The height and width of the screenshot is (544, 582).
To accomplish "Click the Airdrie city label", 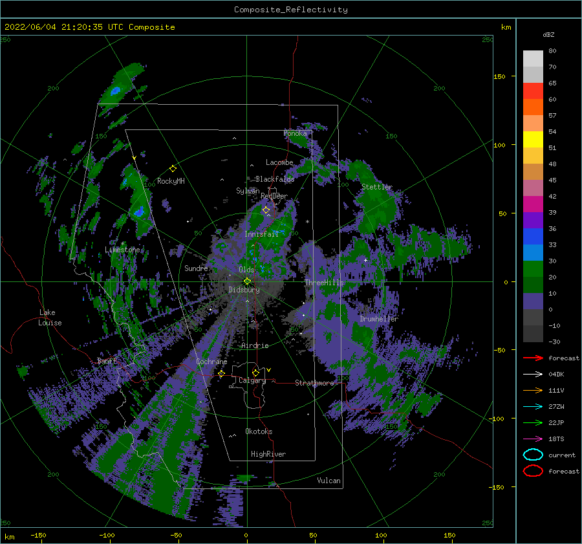I will 255,345.
